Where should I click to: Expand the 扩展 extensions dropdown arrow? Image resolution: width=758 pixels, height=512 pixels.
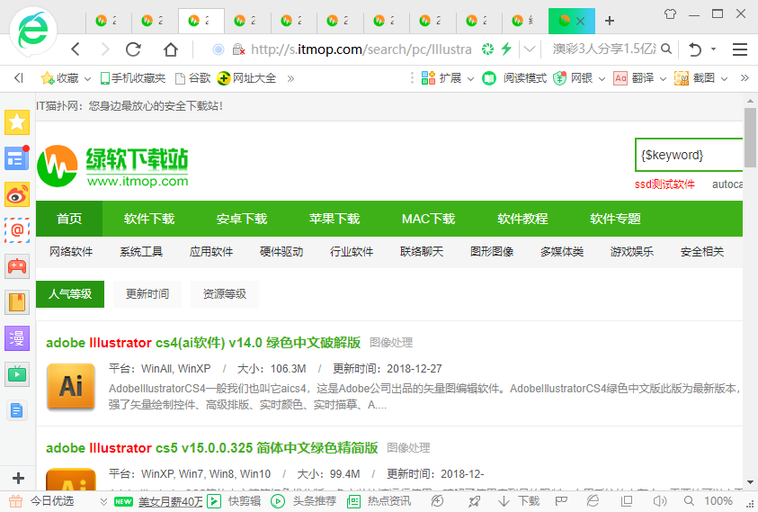(470, 78)
